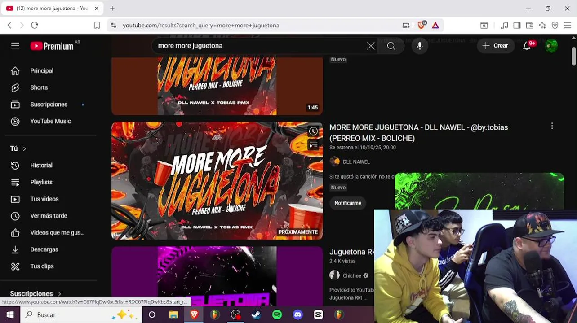Open a new browser tab with plus
This screenshot has height=323, width=577.
click(112, 9)
